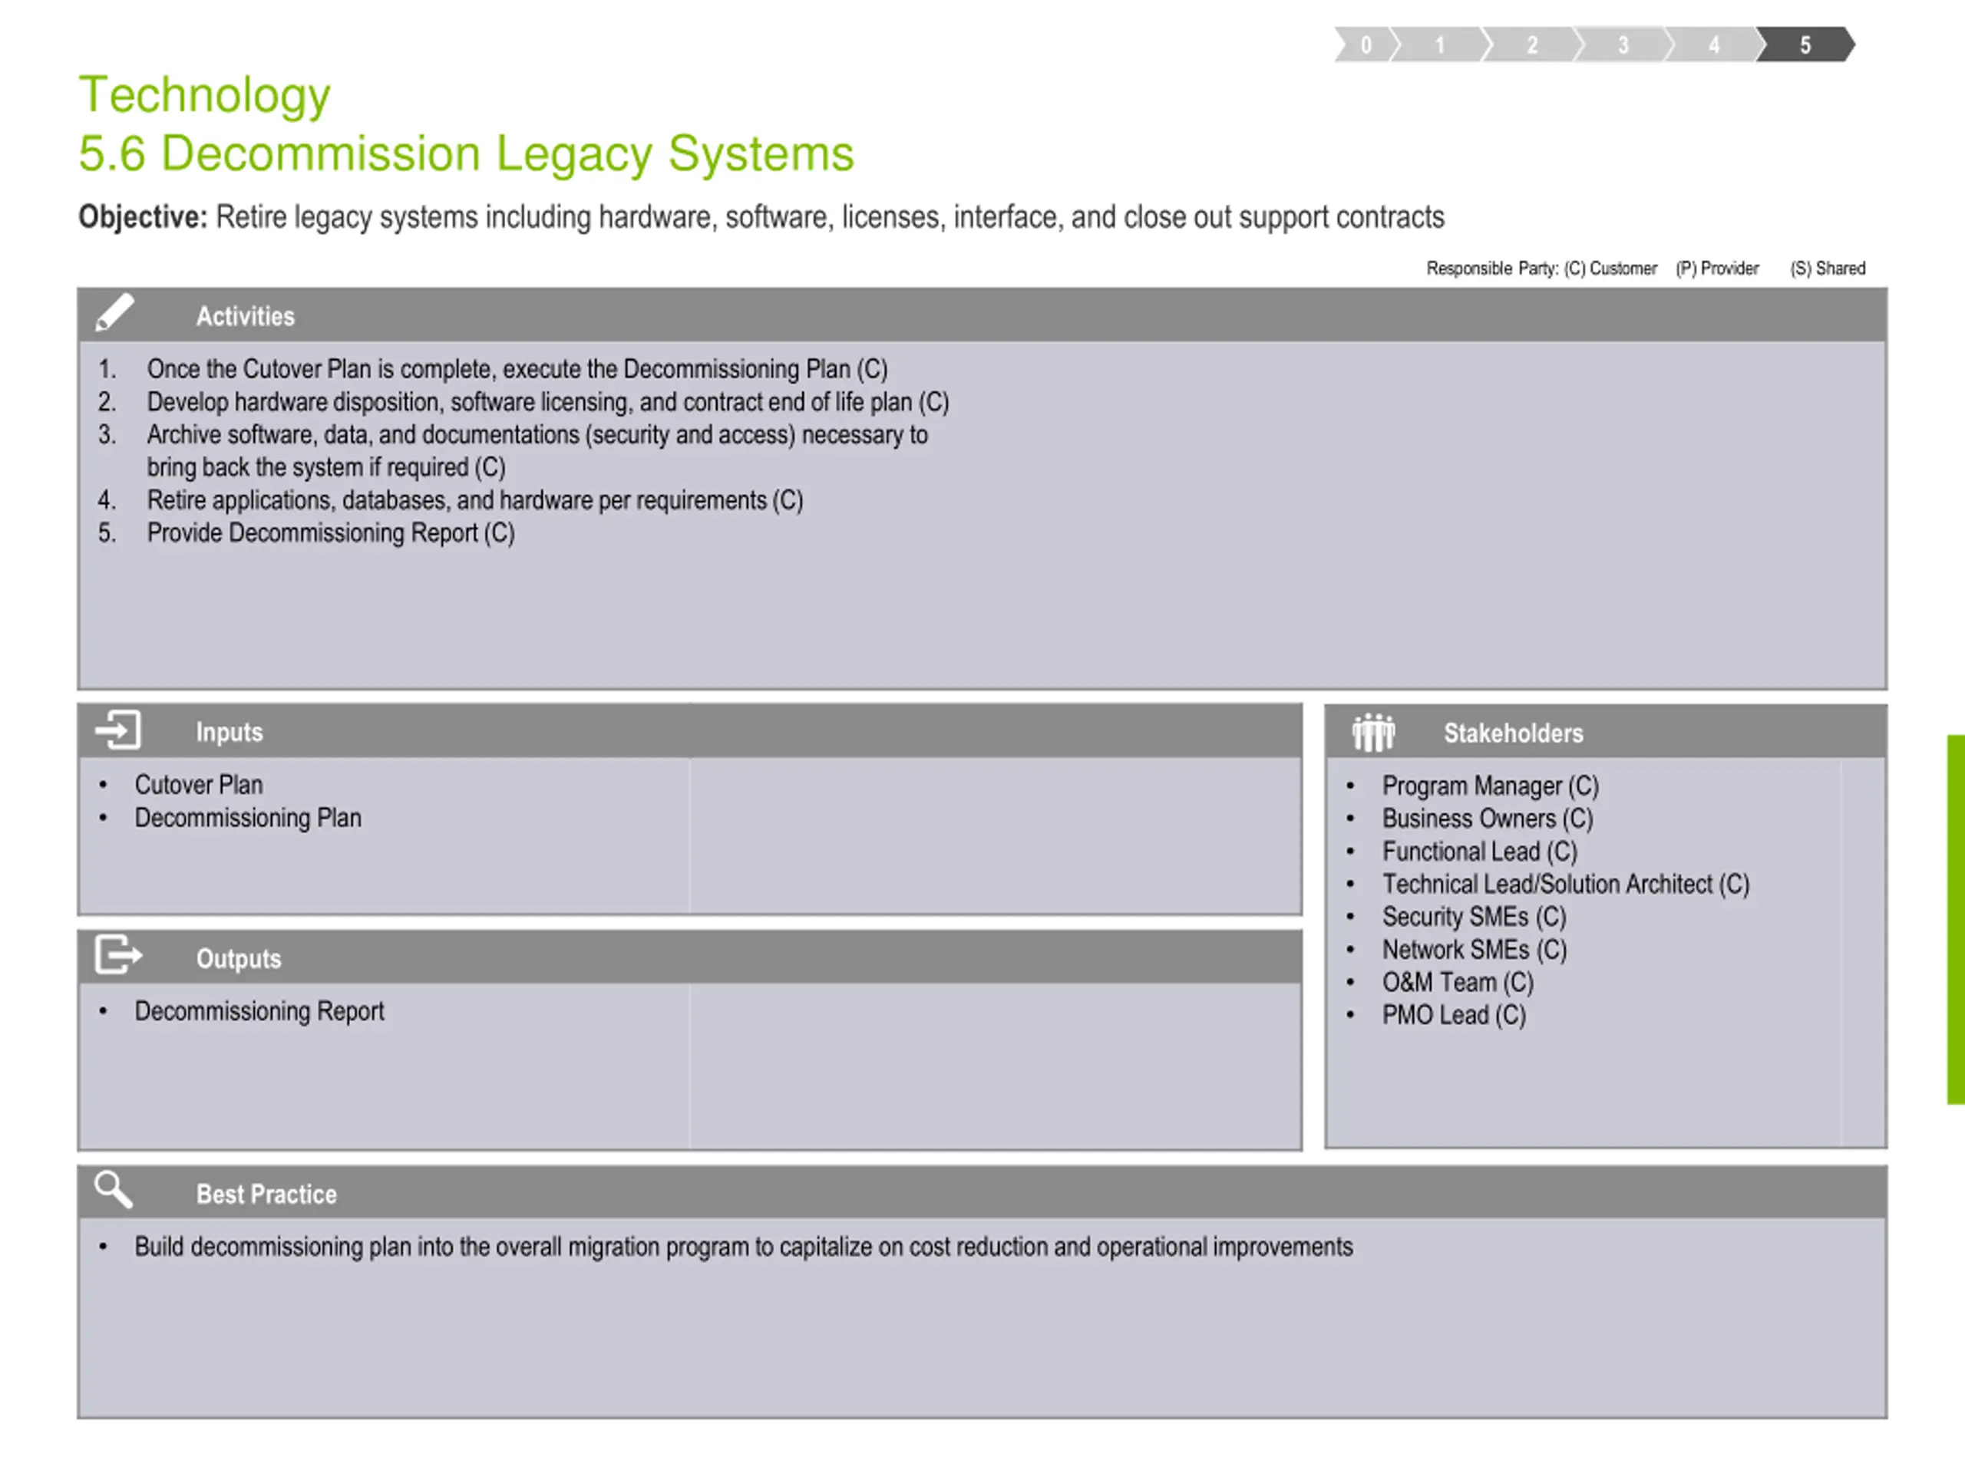Click the Inputs section header
This screenshot has width=1965, height=1473.
tap(690, 732)
